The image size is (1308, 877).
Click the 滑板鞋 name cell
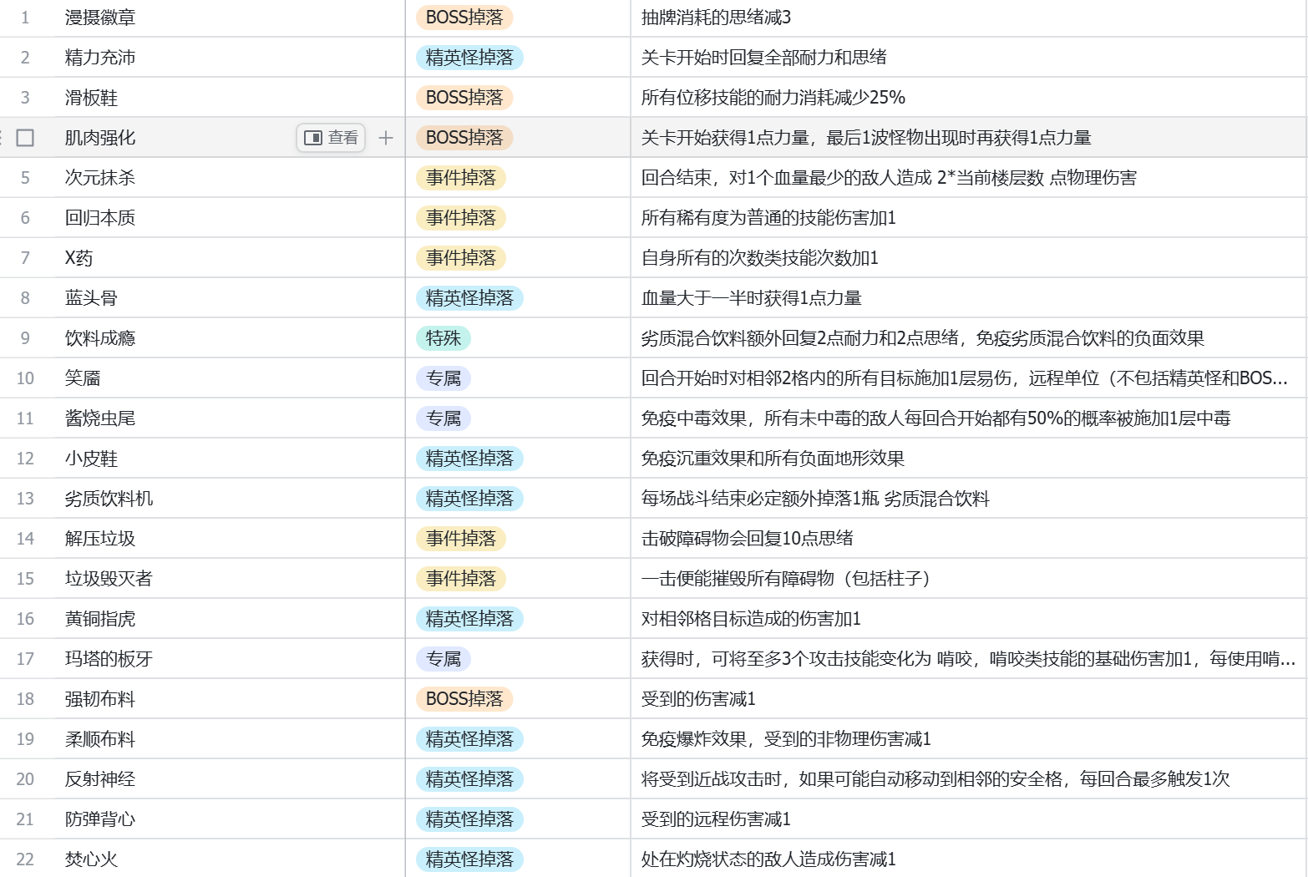pyautogui.click(x=230, y=98)
